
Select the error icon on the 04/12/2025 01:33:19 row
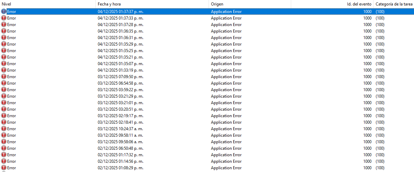(x=4, y=70)
